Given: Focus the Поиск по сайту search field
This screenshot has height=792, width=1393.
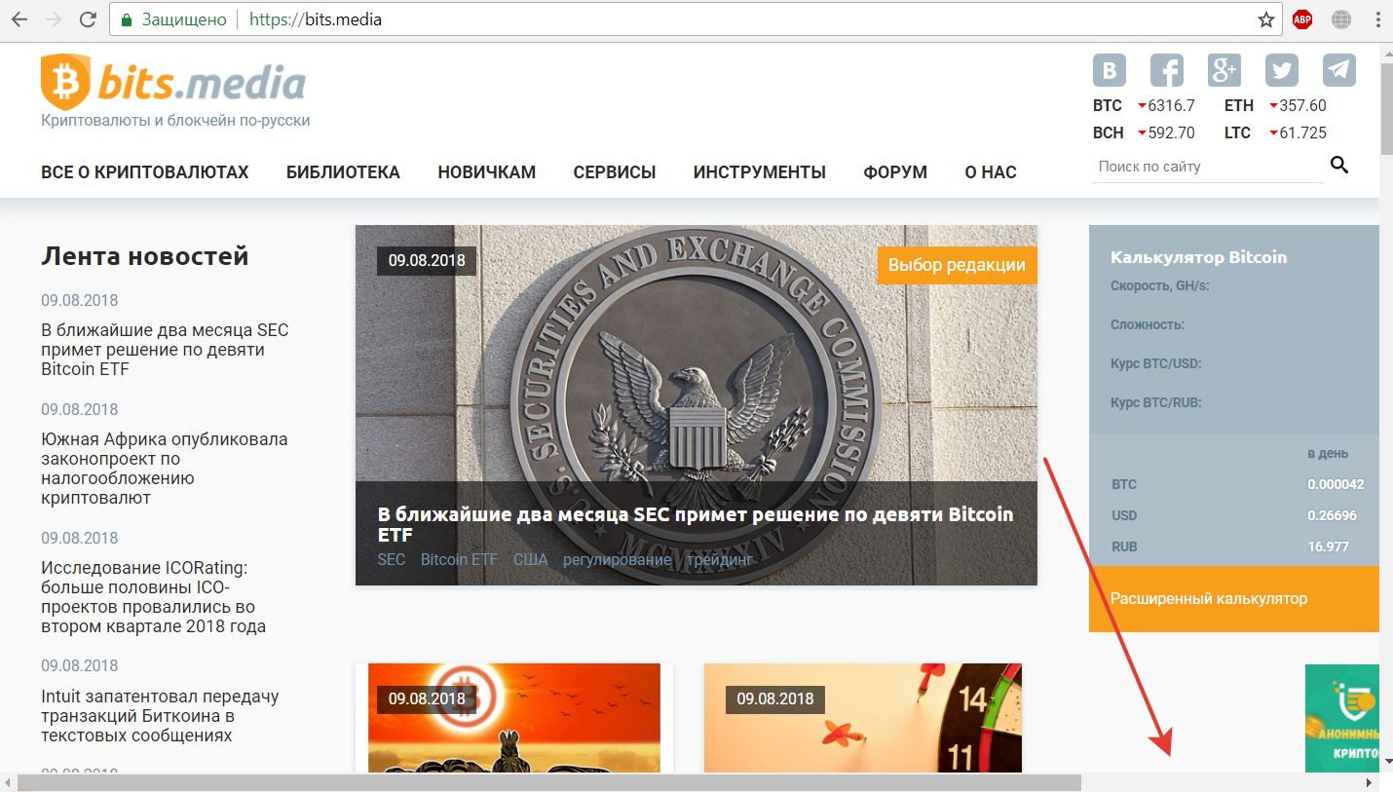Looking at the screenshot, I should tap(1208, 167).
